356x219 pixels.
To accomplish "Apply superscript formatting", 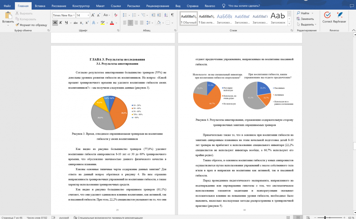I will (87, 23).
